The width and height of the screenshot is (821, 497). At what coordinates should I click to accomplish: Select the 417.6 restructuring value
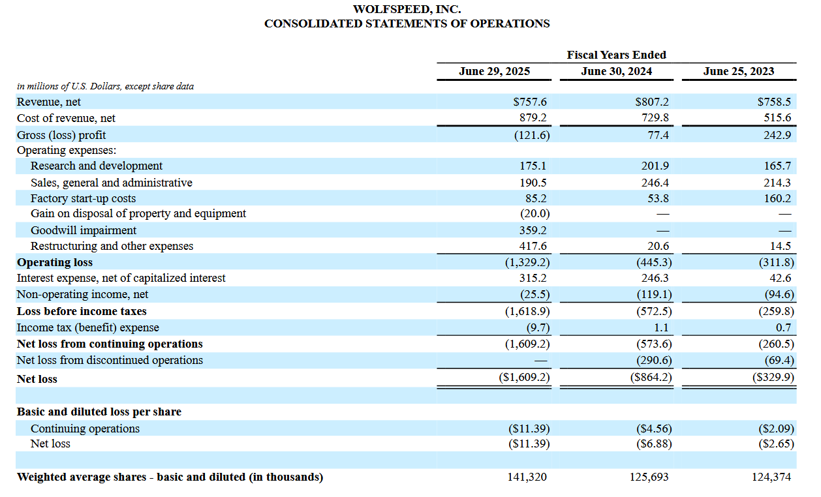(x=533, y=247)
